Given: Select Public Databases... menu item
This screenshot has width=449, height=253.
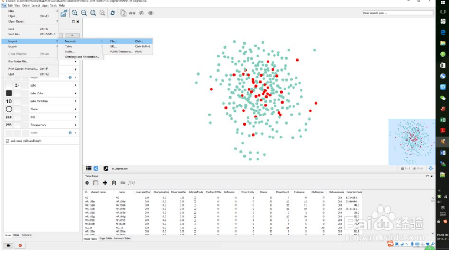Looking at the screenshot, I should (127, 52).
